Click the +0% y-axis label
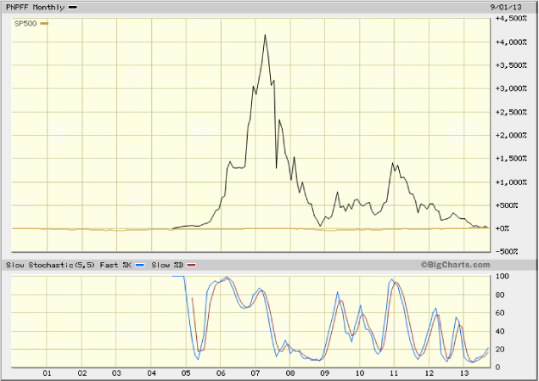This screenshot has height=381, width=539. click(503, 228)
